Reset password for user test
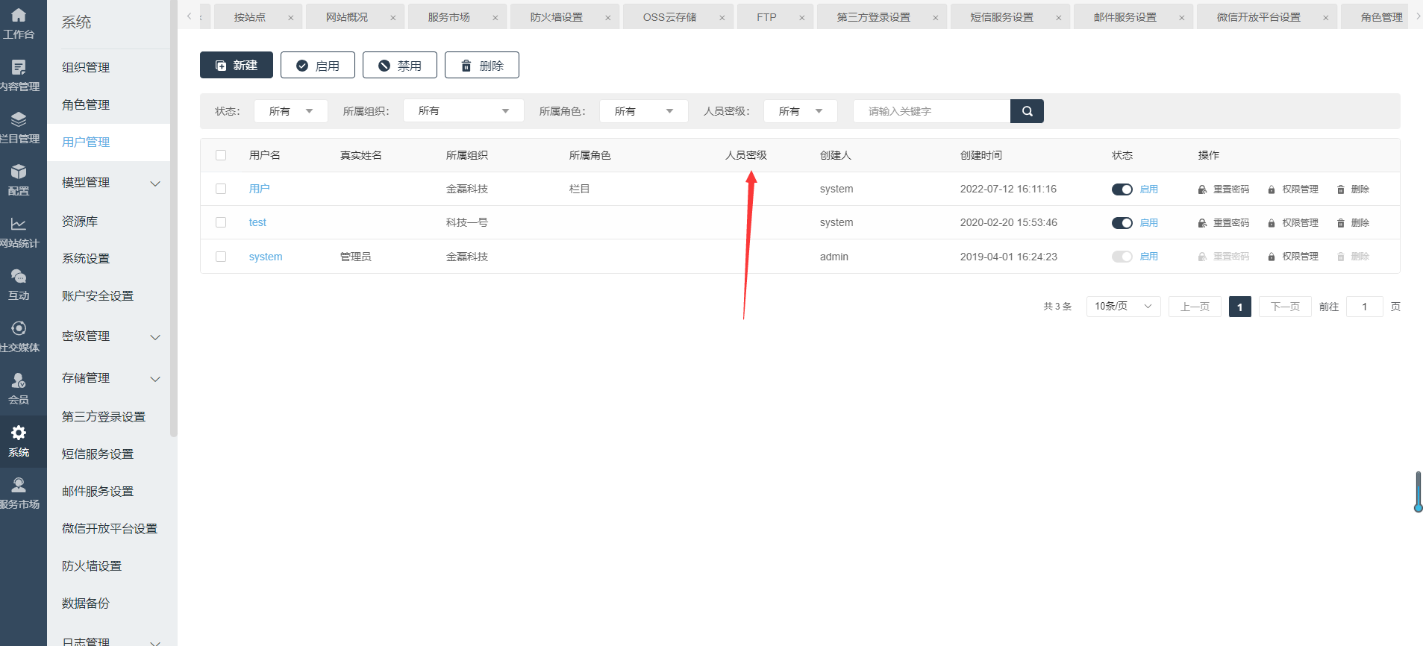This screenshot has width=1423, height=646. pos(1223,223)
